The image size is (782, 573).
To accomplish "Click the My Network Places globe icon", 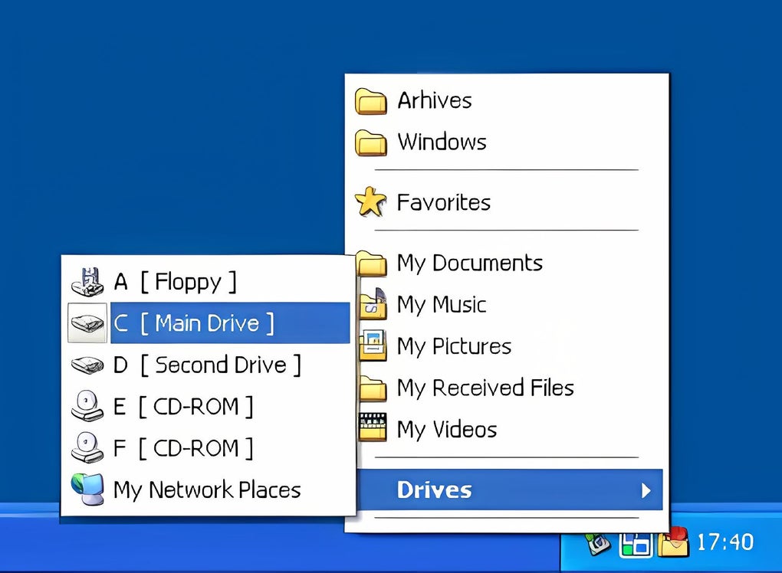I will click(x=87, y=489).
